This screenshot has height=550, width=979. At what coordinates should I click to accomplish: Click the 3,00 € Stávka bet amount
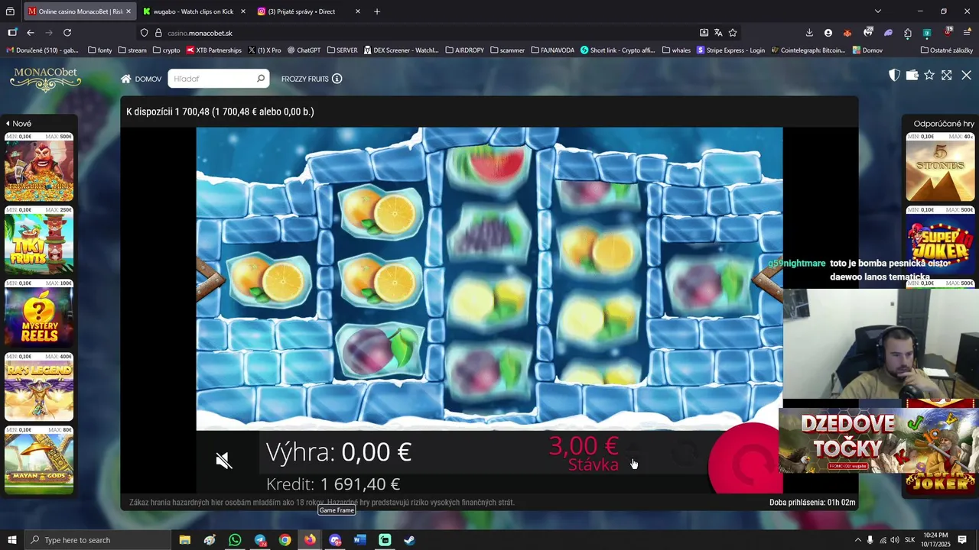coord(584,454)
